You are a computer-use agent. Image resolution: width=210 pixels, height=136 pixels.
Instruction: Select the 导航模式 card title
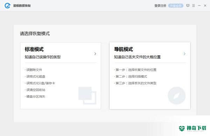coord(123,49)
